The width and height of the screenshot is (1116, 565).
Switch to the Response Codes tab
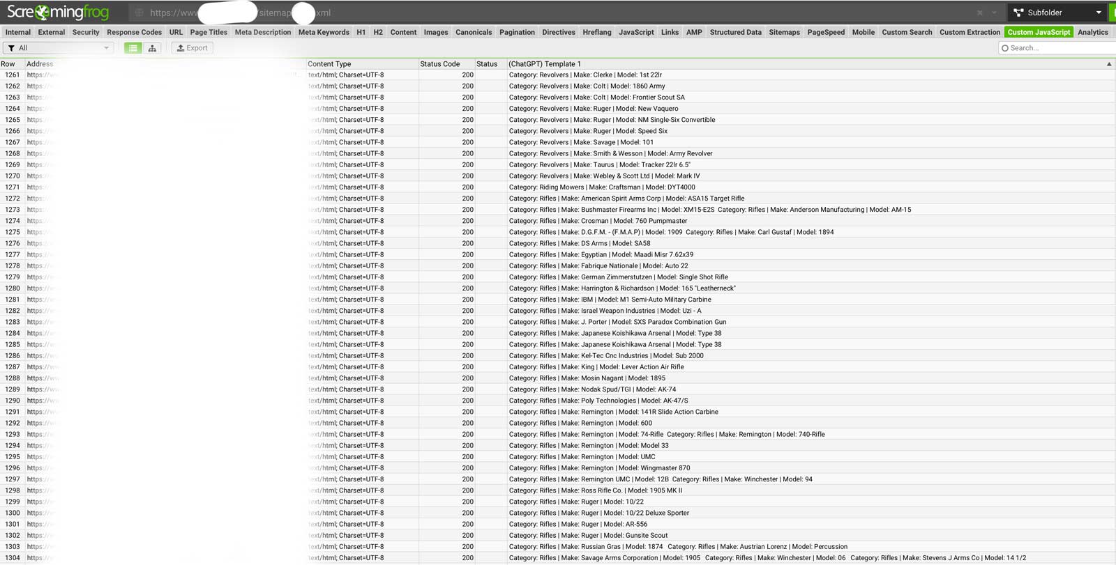point(134,32)
